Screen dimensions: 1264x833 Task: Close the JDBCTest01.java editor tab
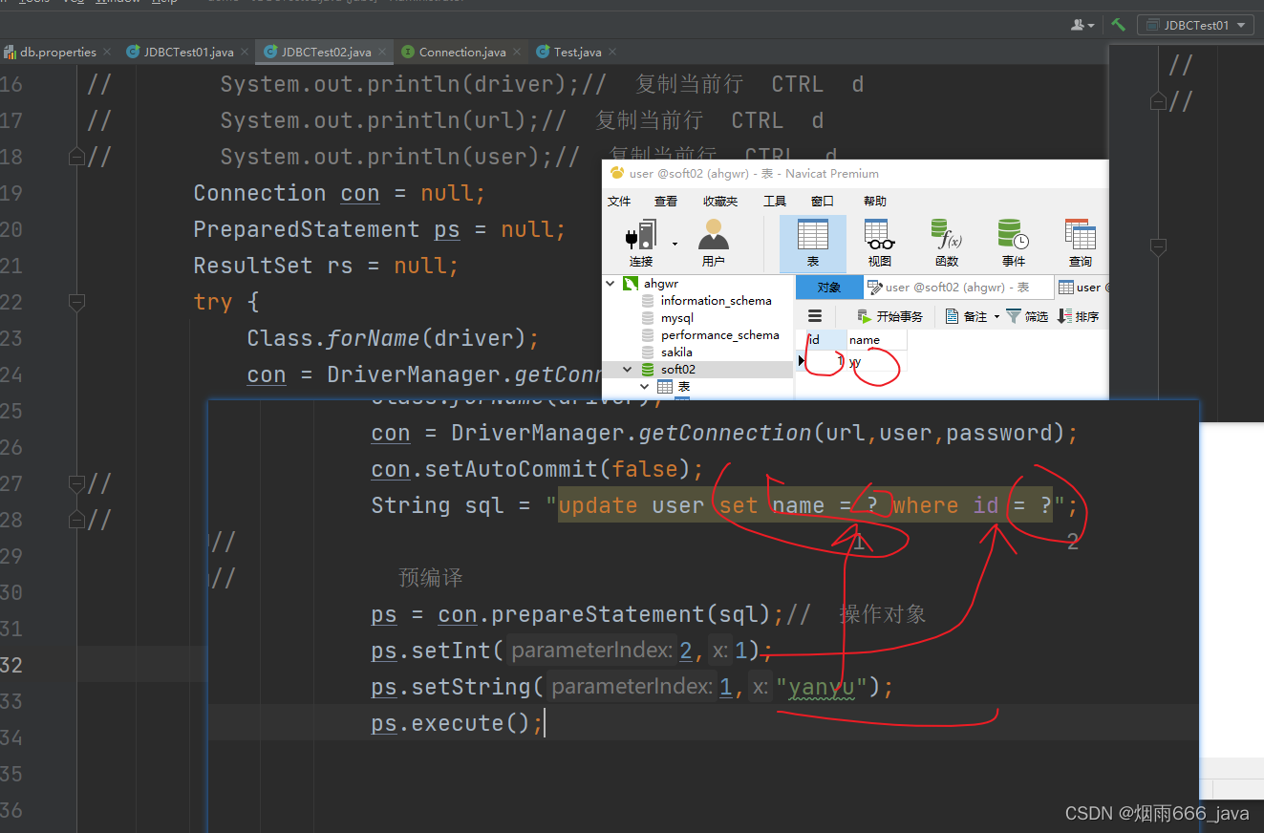coord(245,52)
